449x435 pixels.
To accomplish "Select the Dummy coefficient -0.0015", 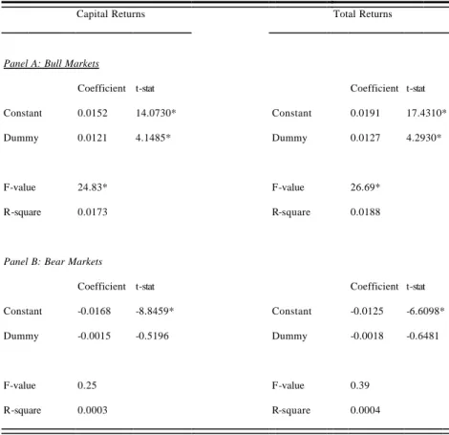I will (95, 336).
